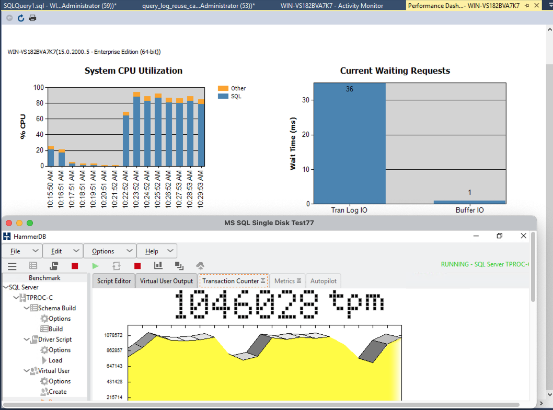Collapse the Schema Build tree node
Screen dimensions: 553x410
tap(27, 308)
